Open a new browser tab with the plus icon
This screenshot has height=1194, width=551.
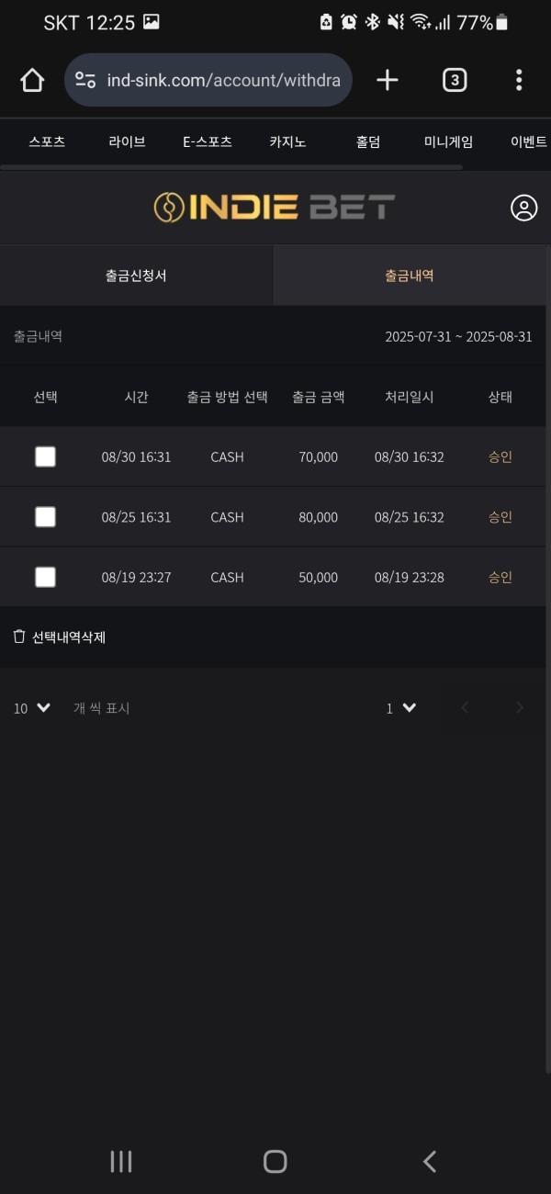click(x=387, y=80)
